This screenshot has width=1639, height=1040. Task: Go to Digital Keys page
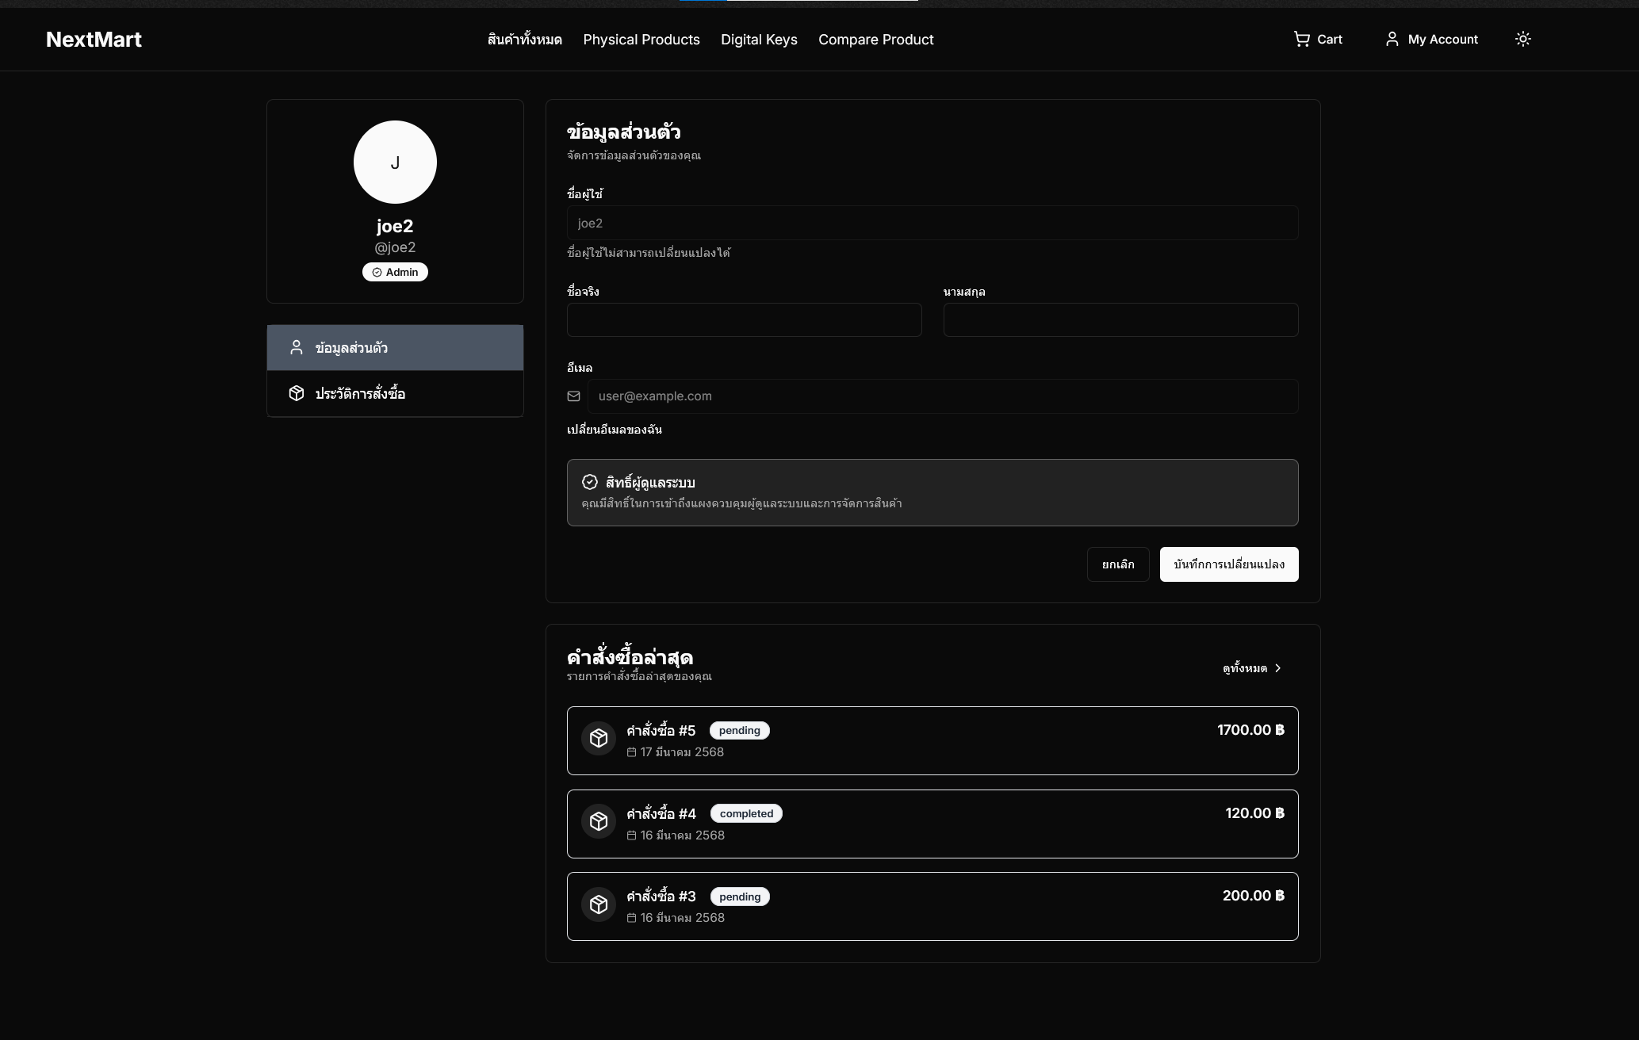pos(759,40)
